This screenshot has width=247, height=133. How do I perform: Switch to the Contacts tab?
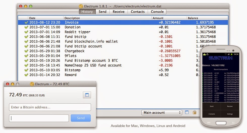pyautogui.click(x=138, y=12)
